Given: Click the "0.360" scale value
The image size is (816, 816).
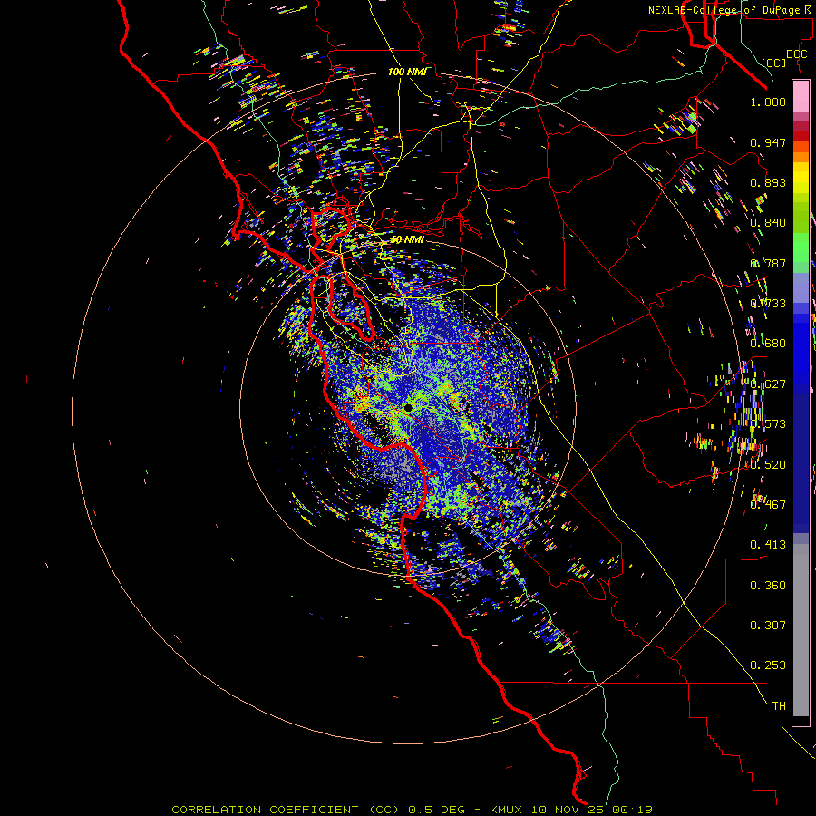Looking at the screenshot, I should tap(768, 586).
